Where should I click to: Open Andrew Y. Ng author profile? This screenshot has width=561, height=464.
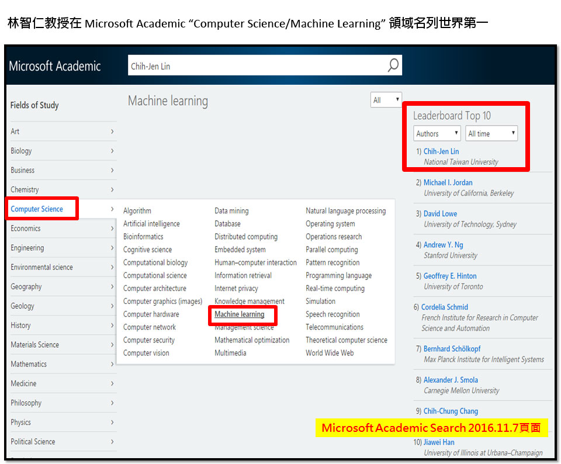444,245
